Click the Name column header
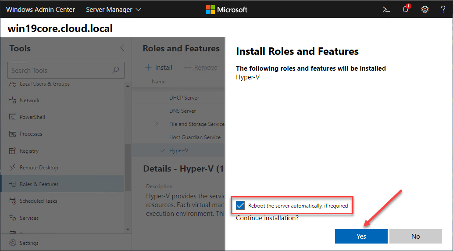The image size is (453, 251). (x=159, y=82)
